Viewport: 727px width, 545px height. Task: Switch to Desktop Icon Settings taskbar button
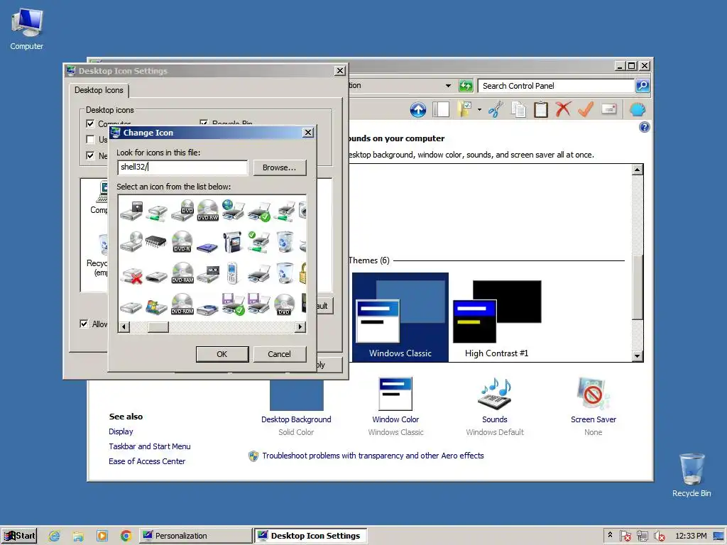[x=310, y=536]
